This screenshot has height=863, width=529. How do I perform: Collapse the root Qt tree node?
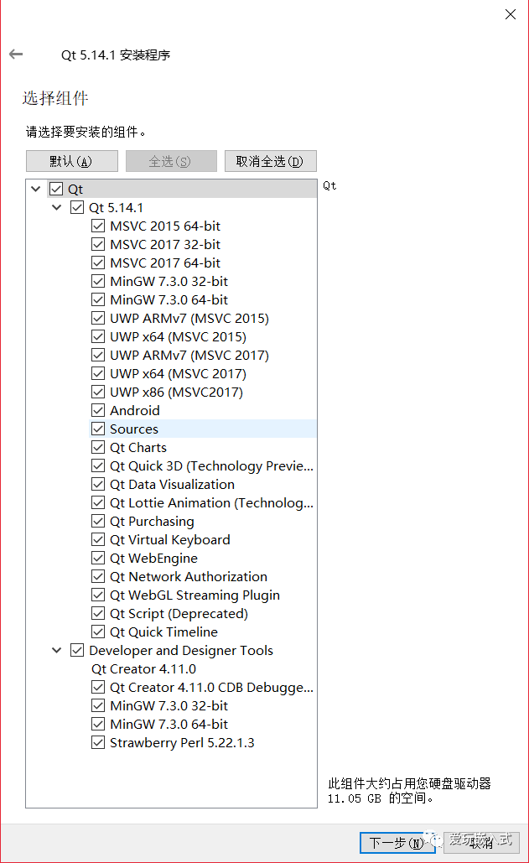[35, 190]
